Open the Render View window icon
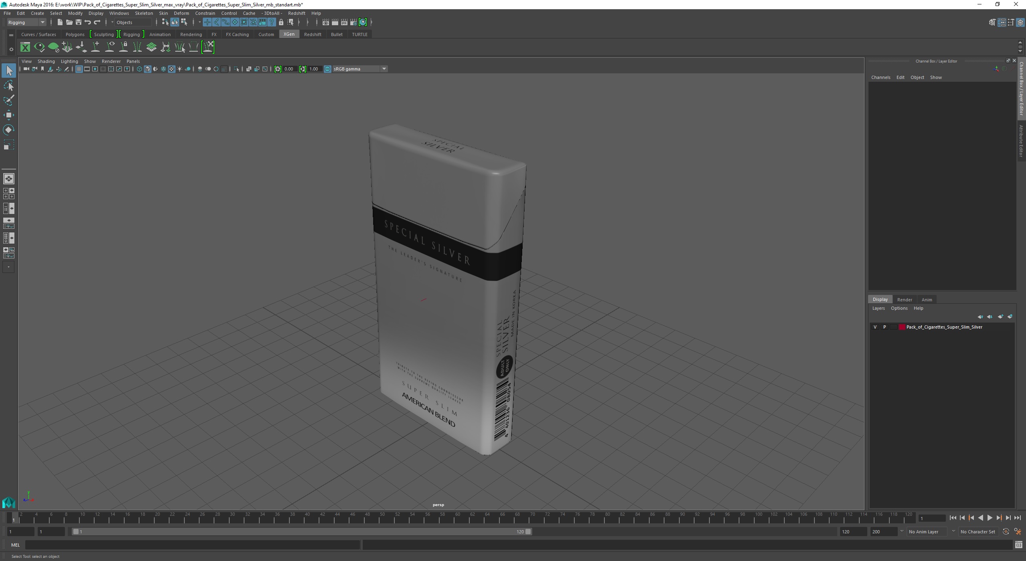The width and height of the screenshot is (1026, 561). coord(325,22)
